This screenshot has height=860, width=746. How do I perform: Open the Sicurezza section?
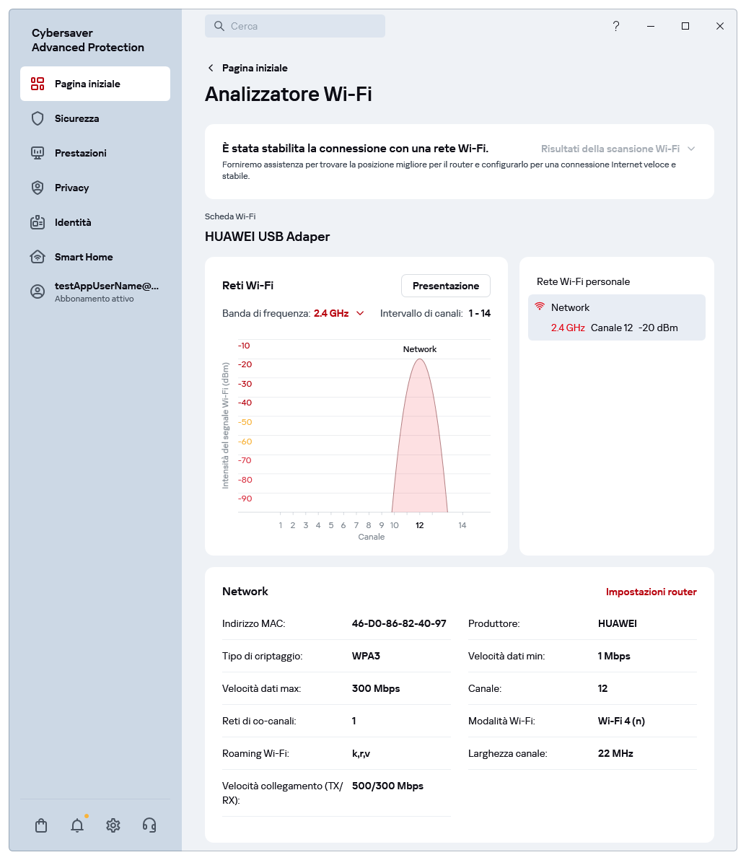(x=75, y=118)
